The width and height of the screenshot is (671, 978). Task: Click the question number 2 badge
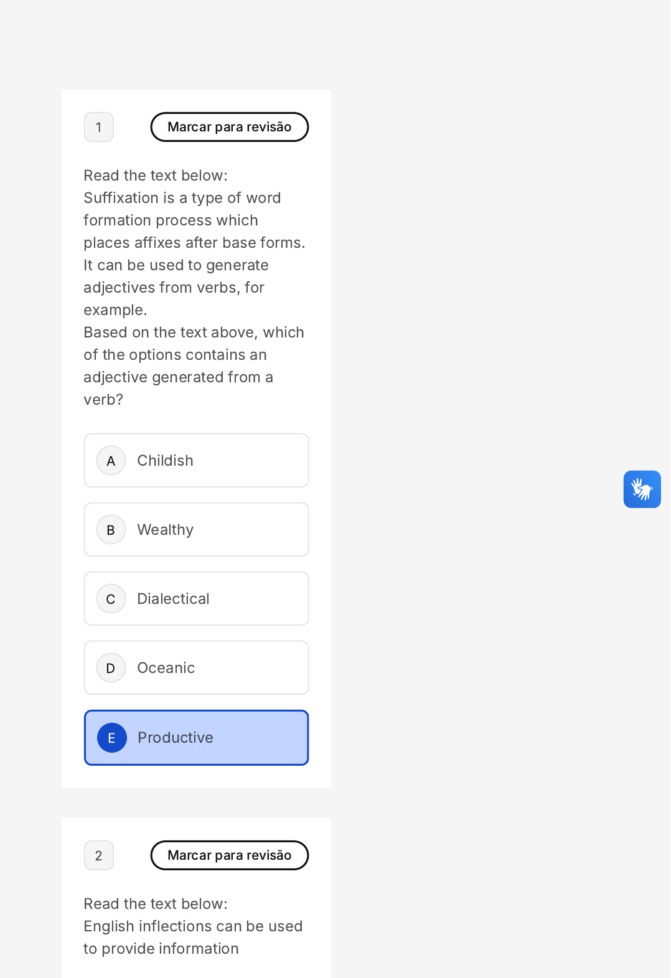(99, 855)
